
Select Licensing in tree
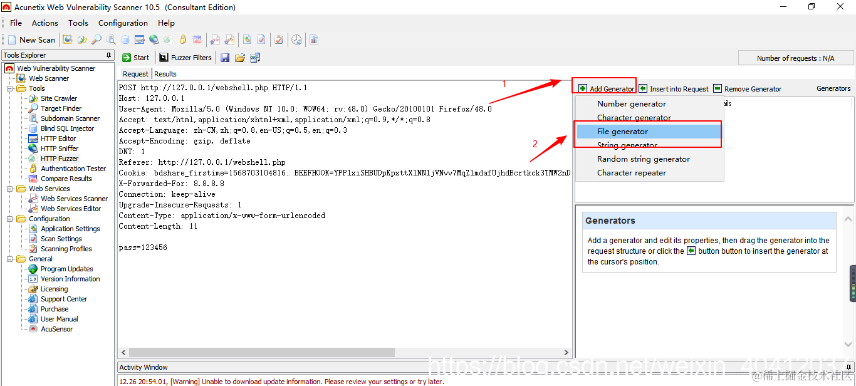[55, 289]
